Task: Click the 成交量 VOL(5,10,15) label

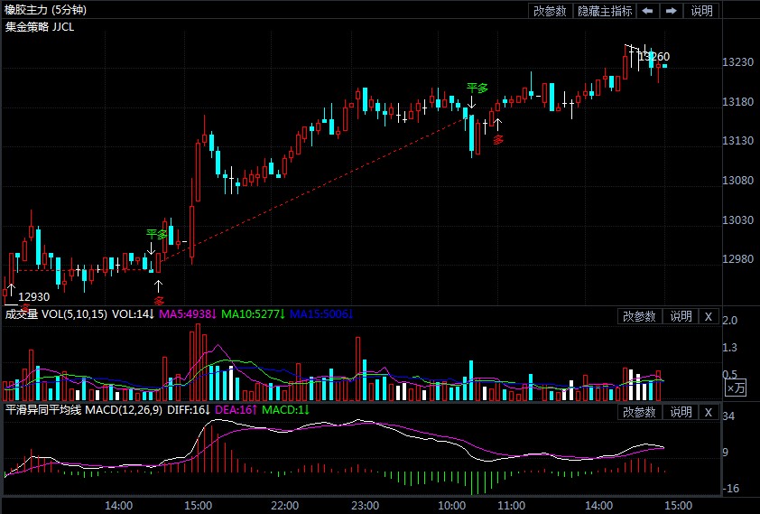Action: click(x=56, y=314)
